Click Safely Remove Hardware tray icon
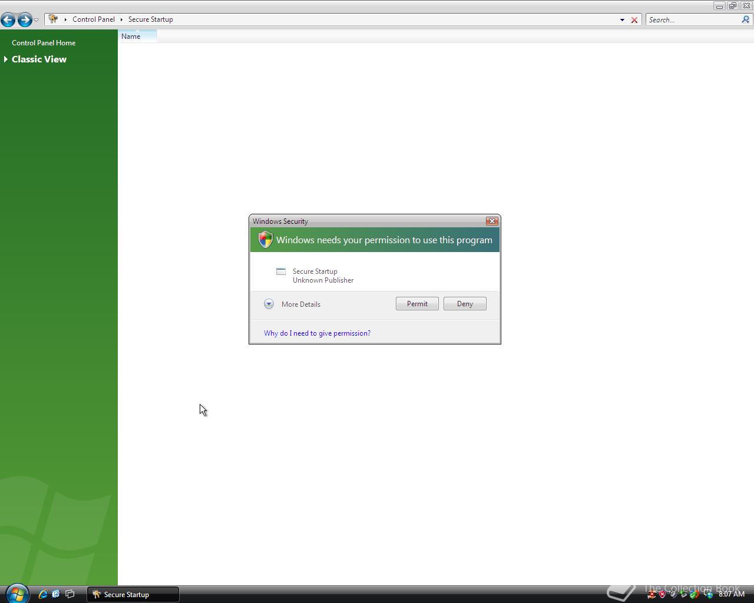 683,594
